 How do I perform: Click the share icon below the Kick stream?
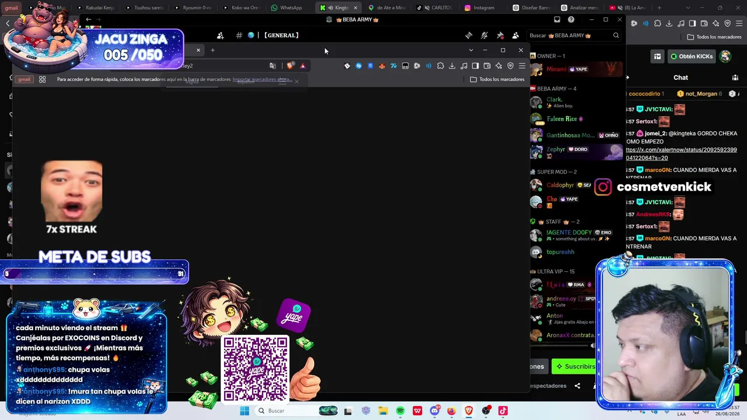pos(577,386)
